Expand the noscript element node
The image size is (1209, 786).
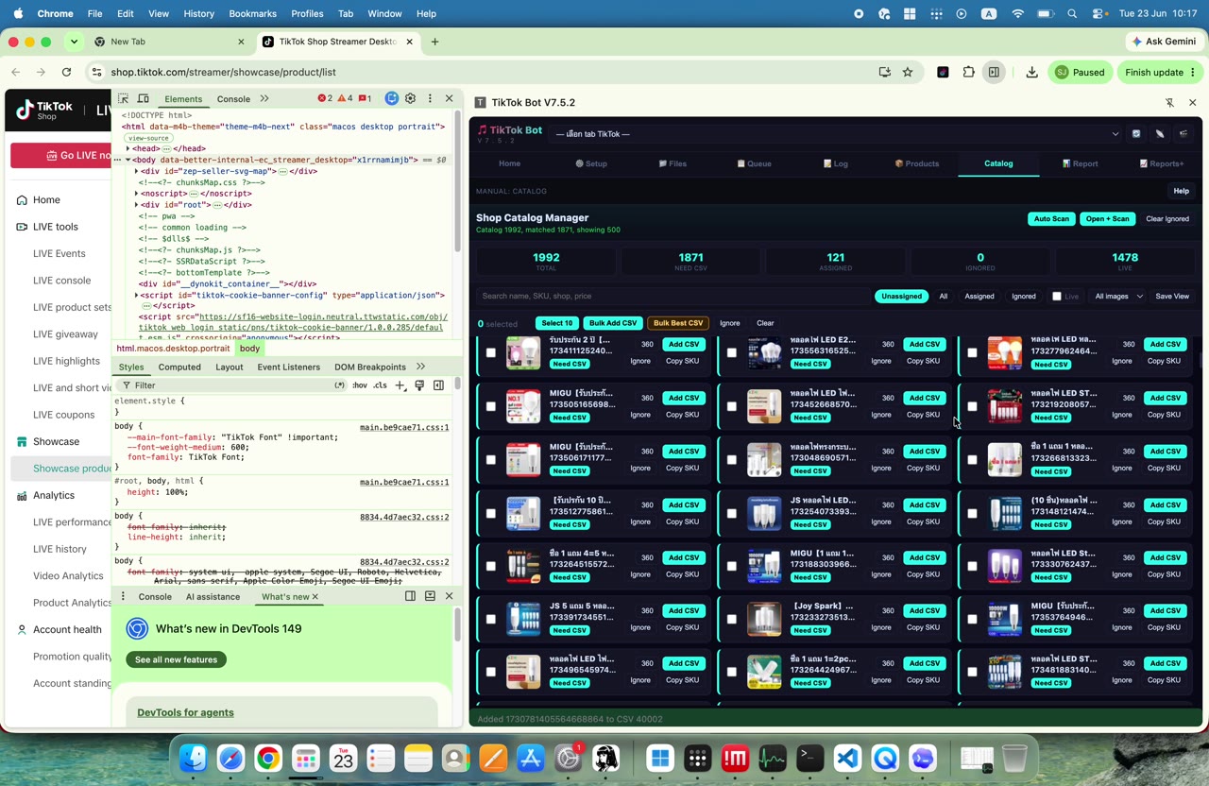pos(137,194)
